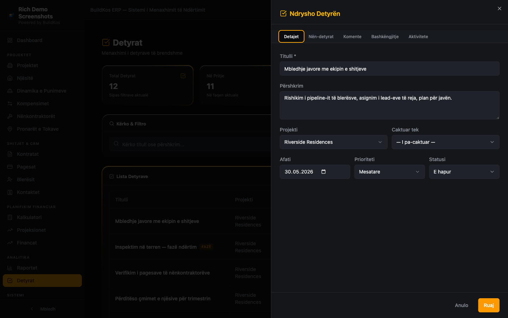Click the Financat trend icon
Image resolution: width=508 pixels, height=318 pixels.
point(10,243)
